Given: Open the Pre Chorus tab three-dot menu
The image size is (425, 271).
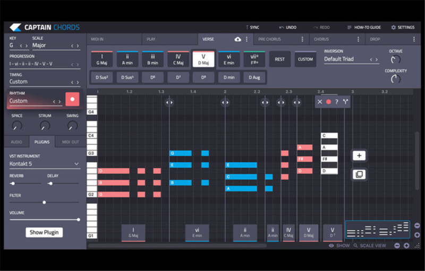Looking at the screenshot, I should coord(302,39).
